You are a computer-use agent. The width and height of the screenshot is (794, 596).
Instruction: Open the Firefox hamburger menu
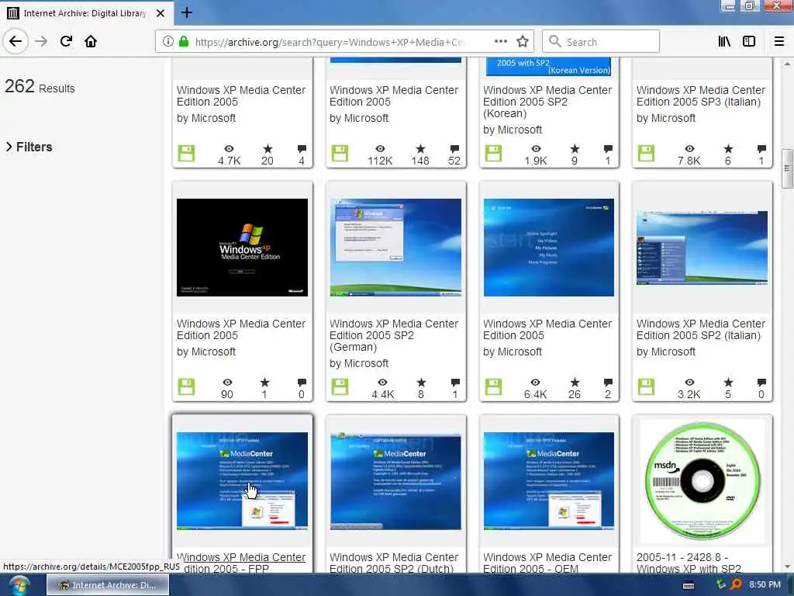(x=778, y=42)
